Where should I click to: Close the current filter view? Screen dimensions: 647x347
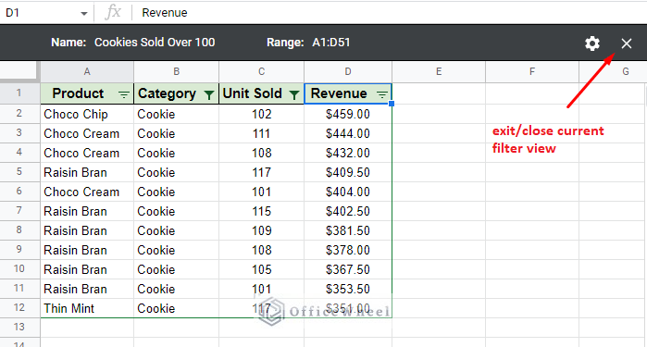[627, 43]
